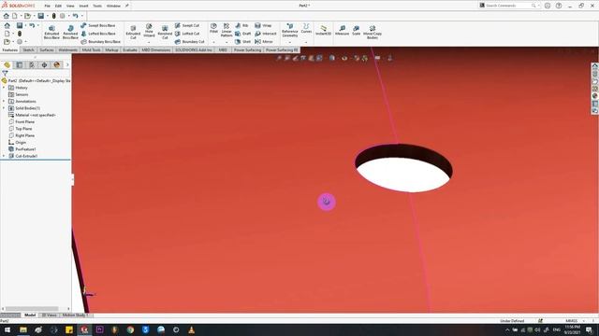
Task: Choose Swept Boss/Base feature
Action: coord(97,25)
